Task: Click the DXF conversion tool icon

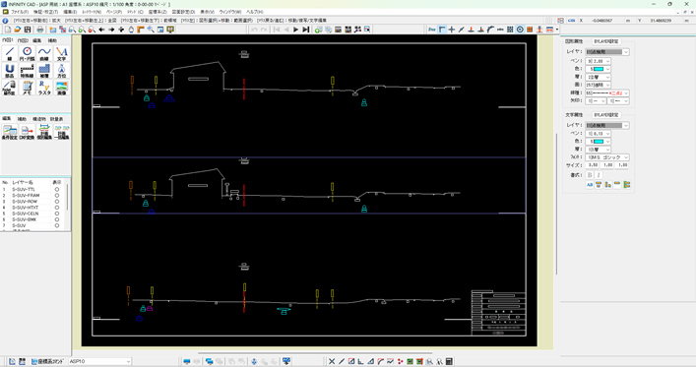Action: pos(28,132)
